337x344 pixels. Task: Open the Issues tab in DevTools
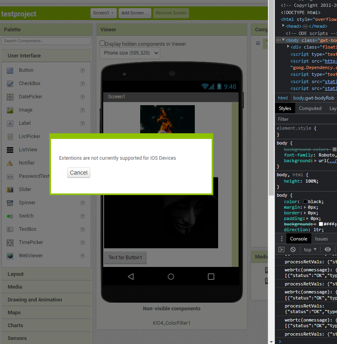pos(321,238)
